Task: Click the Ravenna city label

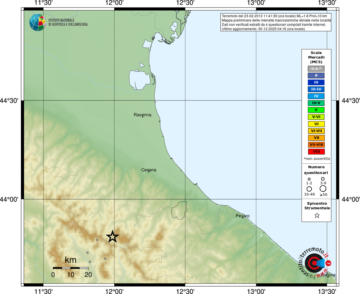Action: (142, 115)
